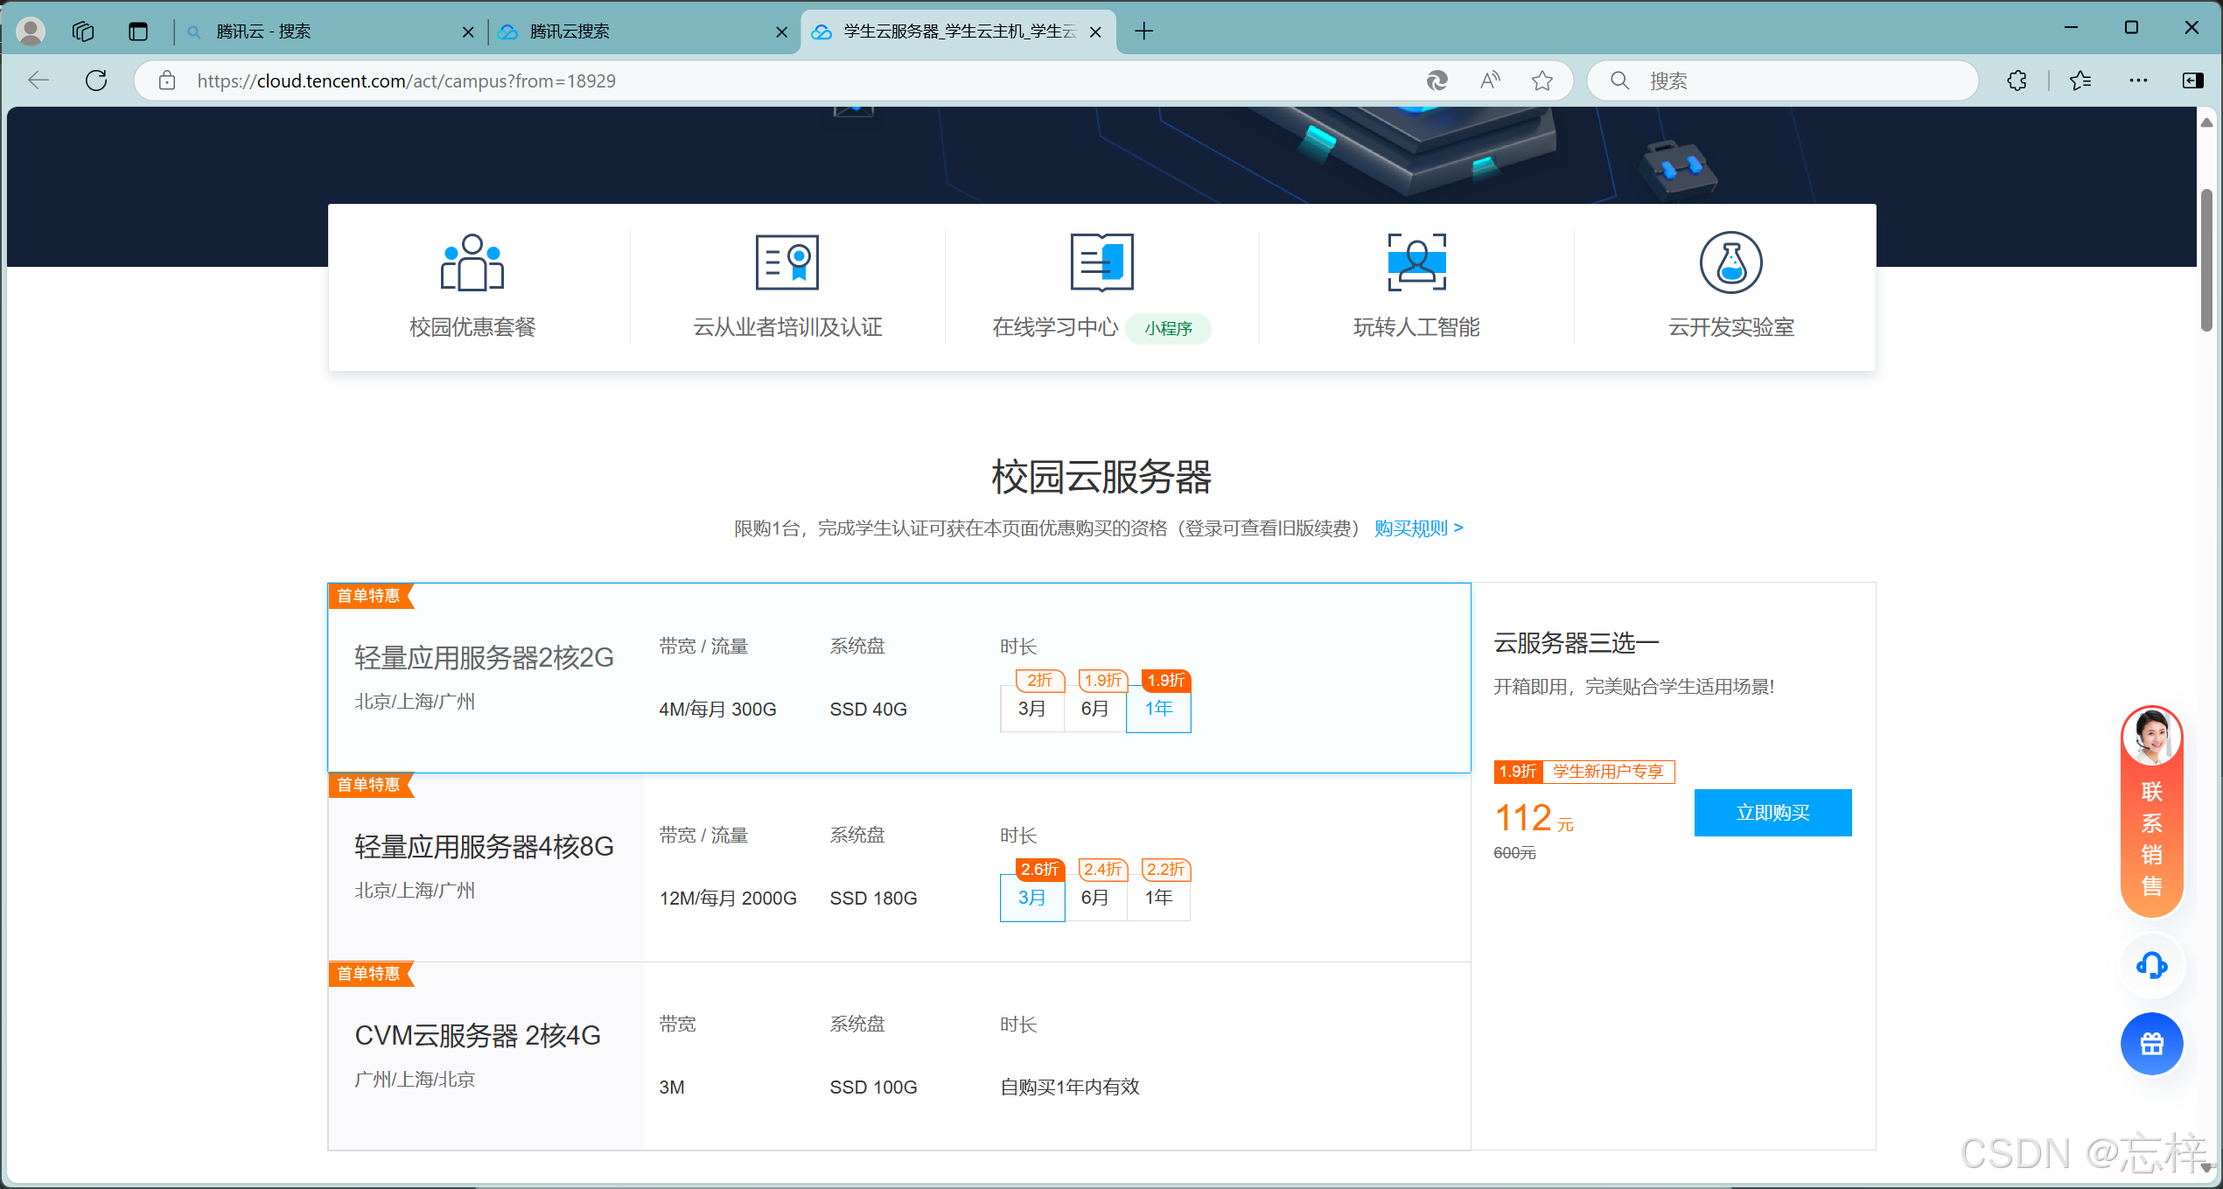Open 云从业者培训及认证 certificate icon
Viewport: 2223px width, 1189px height.
[786, 262]
